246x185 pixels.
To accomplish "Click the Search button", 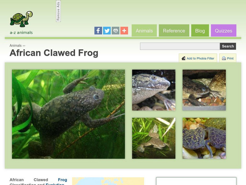I will [228, 46].
